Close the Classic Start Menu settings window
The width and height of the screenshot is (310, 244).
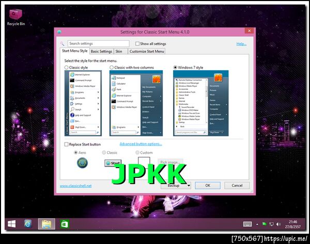pyautogui.click(x=249, y=30)
